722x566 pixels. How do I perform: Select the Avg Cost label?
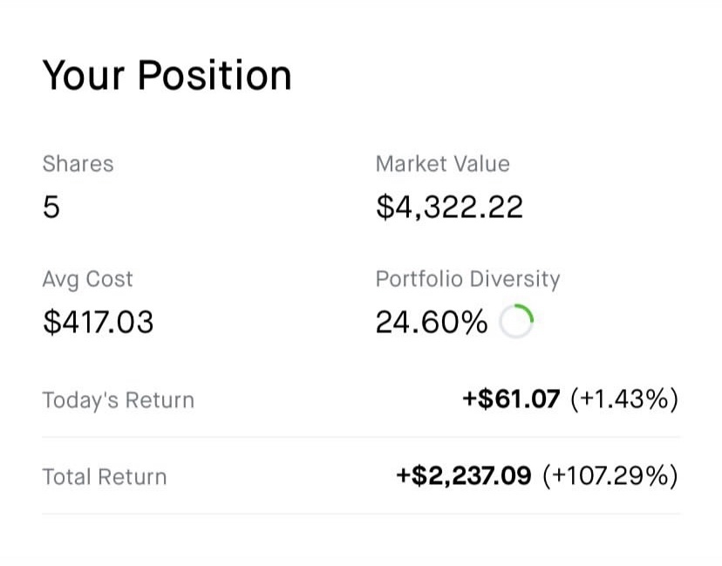click(x=87, y=280)
